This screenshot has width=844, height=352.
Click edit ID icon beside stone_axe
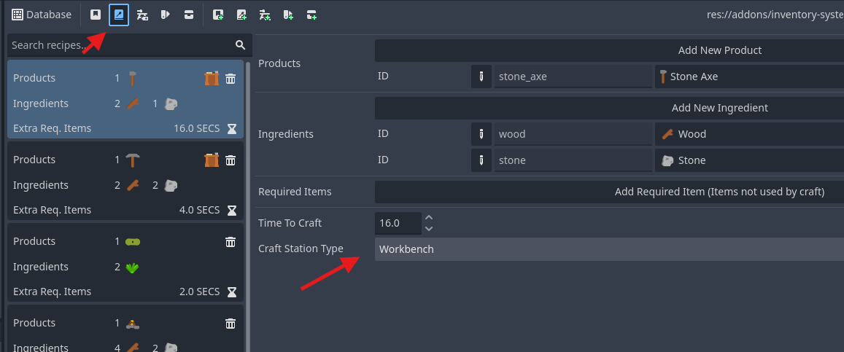click(x=481, y=77)
